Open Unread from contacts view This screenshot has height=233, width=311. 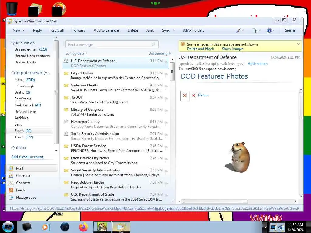pyautogui.click(x=32, y=56)
